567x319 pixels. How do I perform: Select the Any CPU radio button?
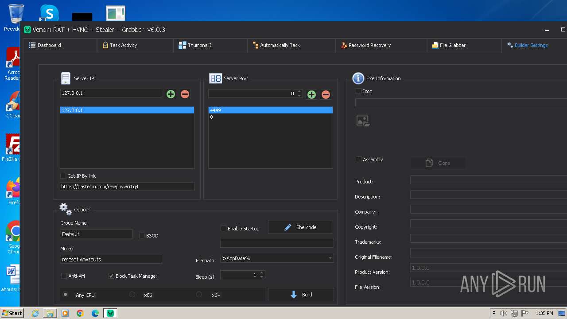tap(66, 295)
